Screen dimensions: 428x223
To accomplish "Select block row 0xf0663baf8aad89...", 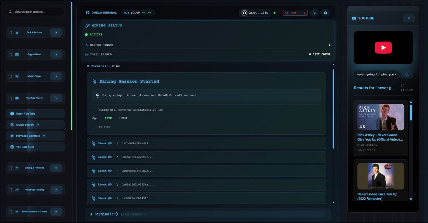I will pyautogui.click(x=207, y=143).
